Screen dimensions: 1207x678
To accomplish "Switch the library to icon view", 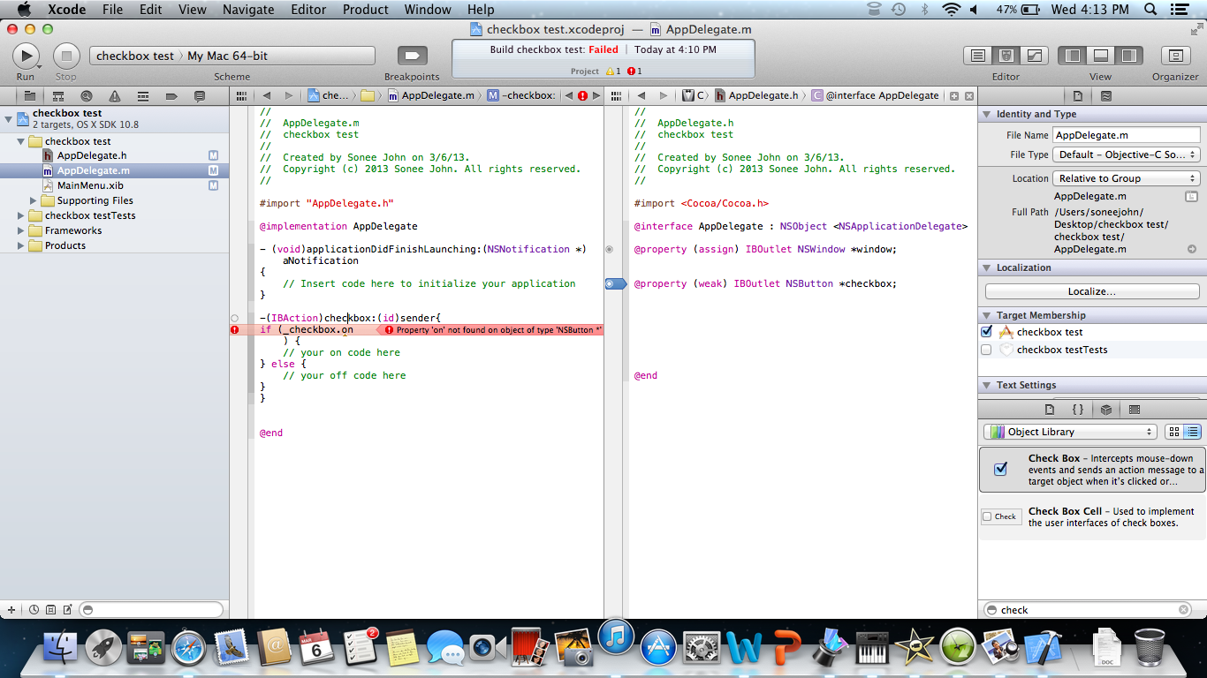I will point(1174,432).
